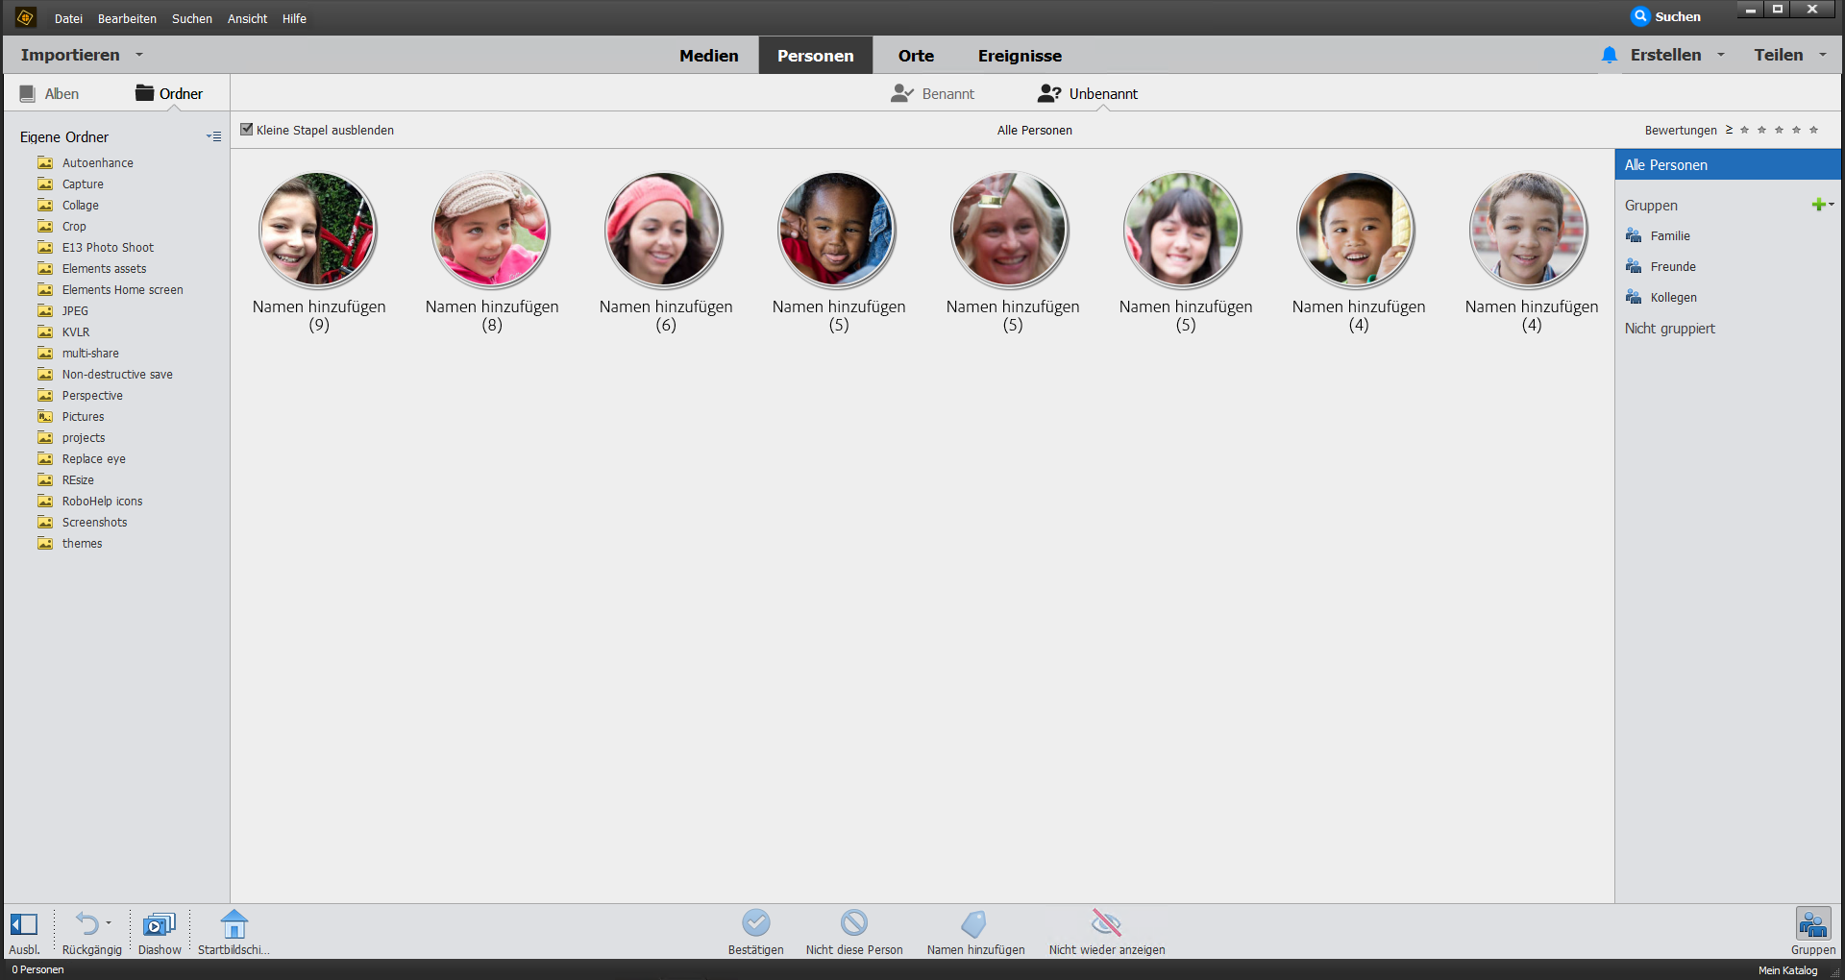
Task: Show the Unbenannt people tab
Action: [1088, 93]
